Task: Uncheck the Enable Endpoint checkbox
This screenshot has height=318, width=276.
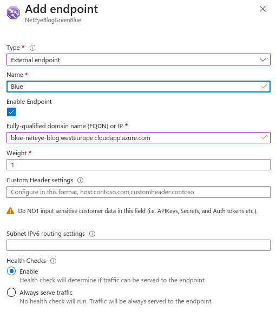Action: (11, 112)
